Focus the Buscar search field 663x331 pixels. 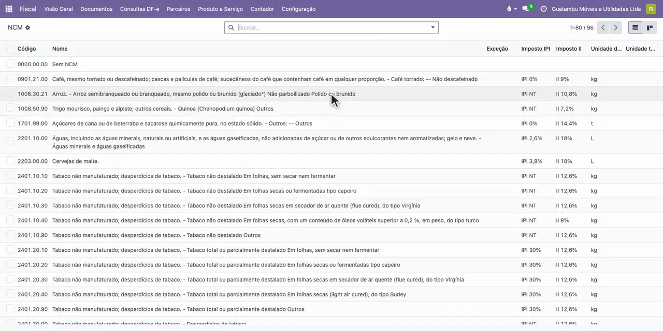[331, 27]
